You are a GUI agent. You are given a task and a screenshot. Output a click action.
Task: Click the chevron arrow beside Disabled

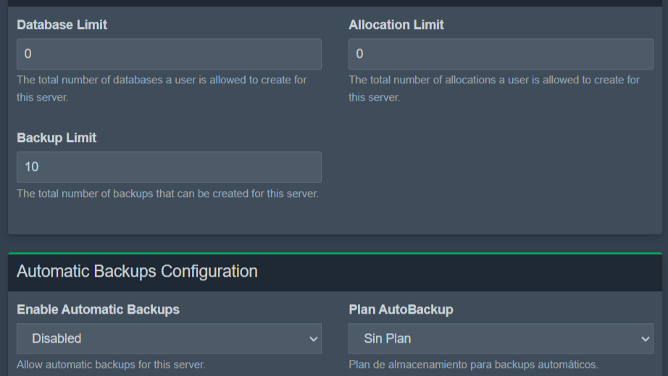pyautogui.click(x=313, y=338)
